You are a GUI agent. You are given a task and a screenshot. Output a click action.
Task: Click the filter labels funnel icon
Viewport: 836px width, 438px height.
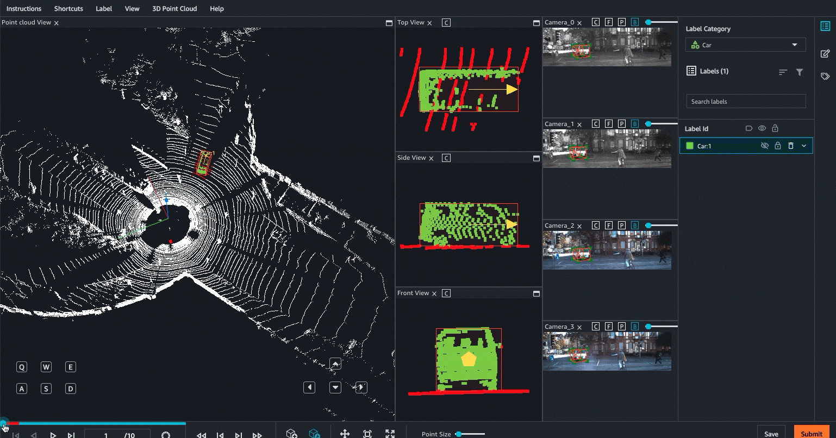point(800,72)
